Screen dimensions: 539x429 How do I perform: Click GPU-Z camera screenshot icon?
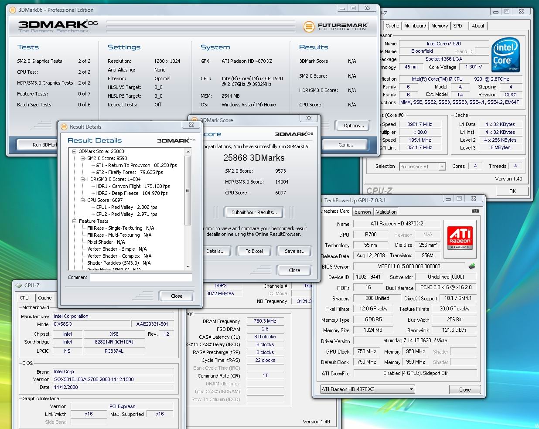pyautogui.click(x=475, y=211)
